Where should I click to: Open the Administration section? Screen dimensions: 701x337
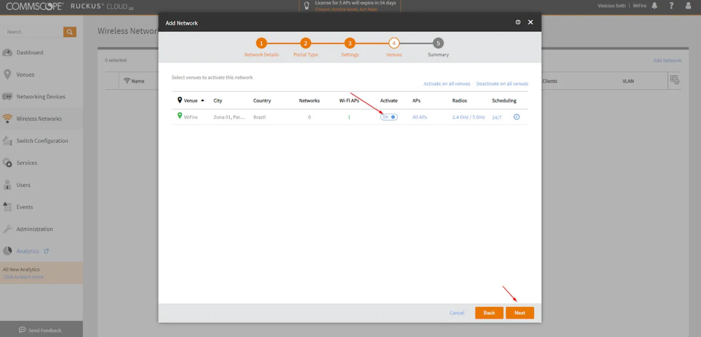click(x=35, y=229)
